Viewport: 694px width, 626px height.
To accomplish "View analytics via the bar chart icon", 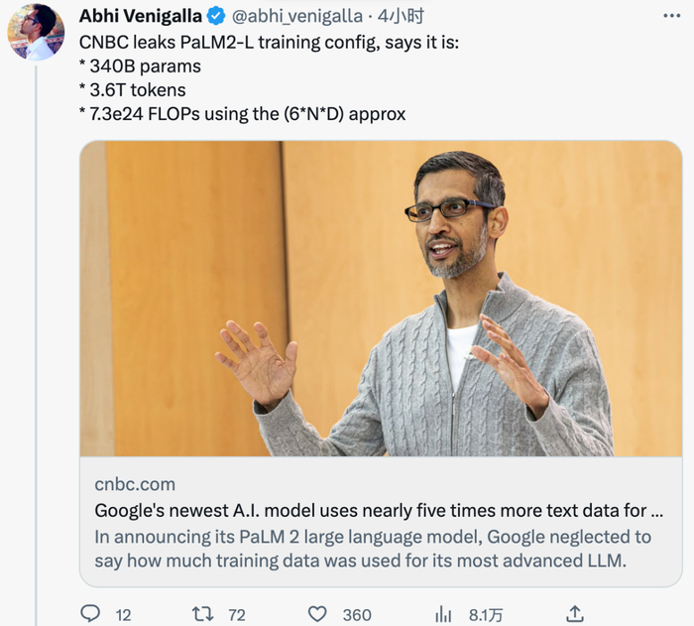I will tap(444, 614).
